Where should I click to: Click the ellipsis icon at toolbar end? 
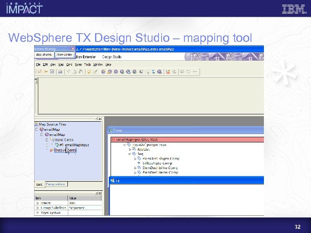point(195,72)
